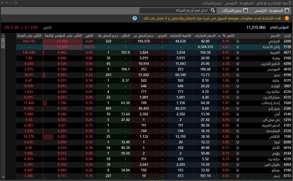Sort by التأثير على المؤشر column header
The image size is (293, 181).
63,36
